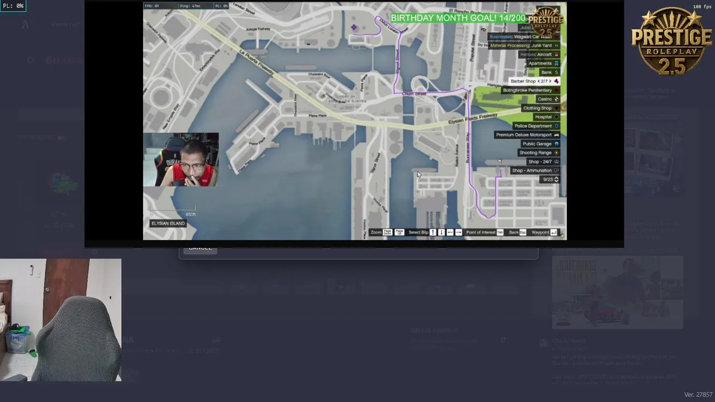Select the Apartments legend entry
The width and height of the screenshot is (715, 402).
(544, 63)
